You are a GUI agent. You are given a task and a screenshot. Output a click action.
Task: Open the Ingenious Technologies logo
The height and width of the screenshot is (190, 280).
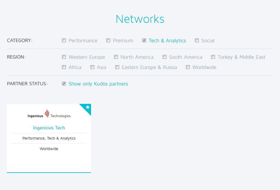(49, 114)
